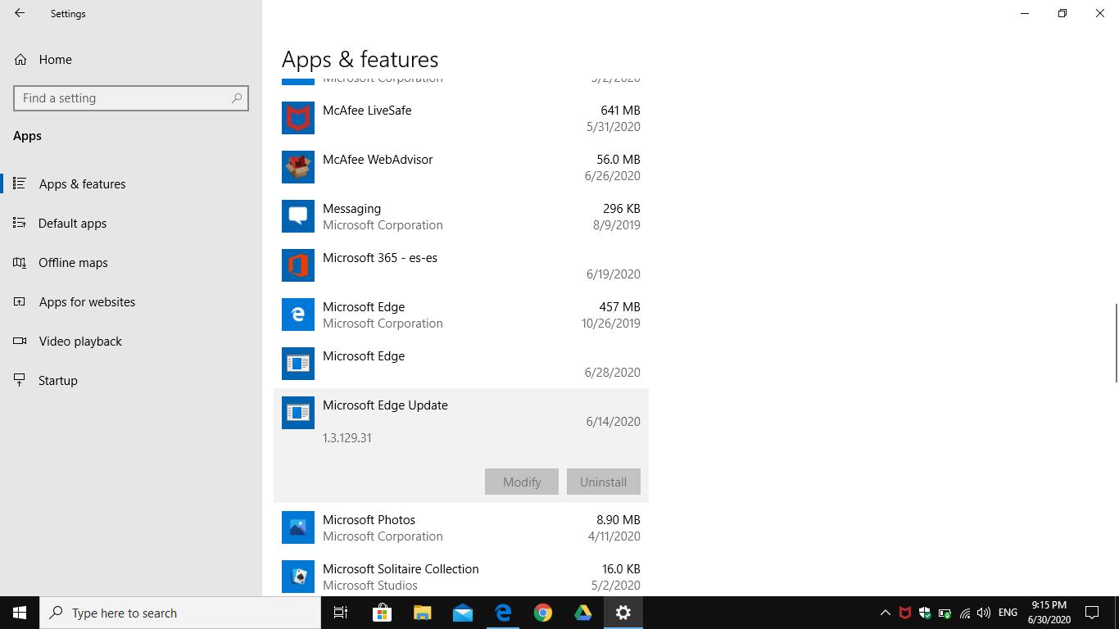Open Wi-Fi network tray icon

click(964, 613)
